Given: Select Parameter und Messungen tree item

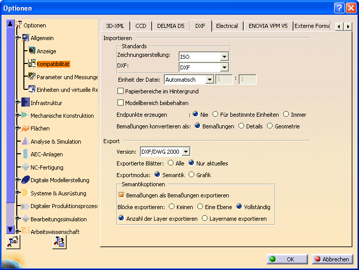Looking at the screenshot, I should pyautogui.click(x=67, y=77).
